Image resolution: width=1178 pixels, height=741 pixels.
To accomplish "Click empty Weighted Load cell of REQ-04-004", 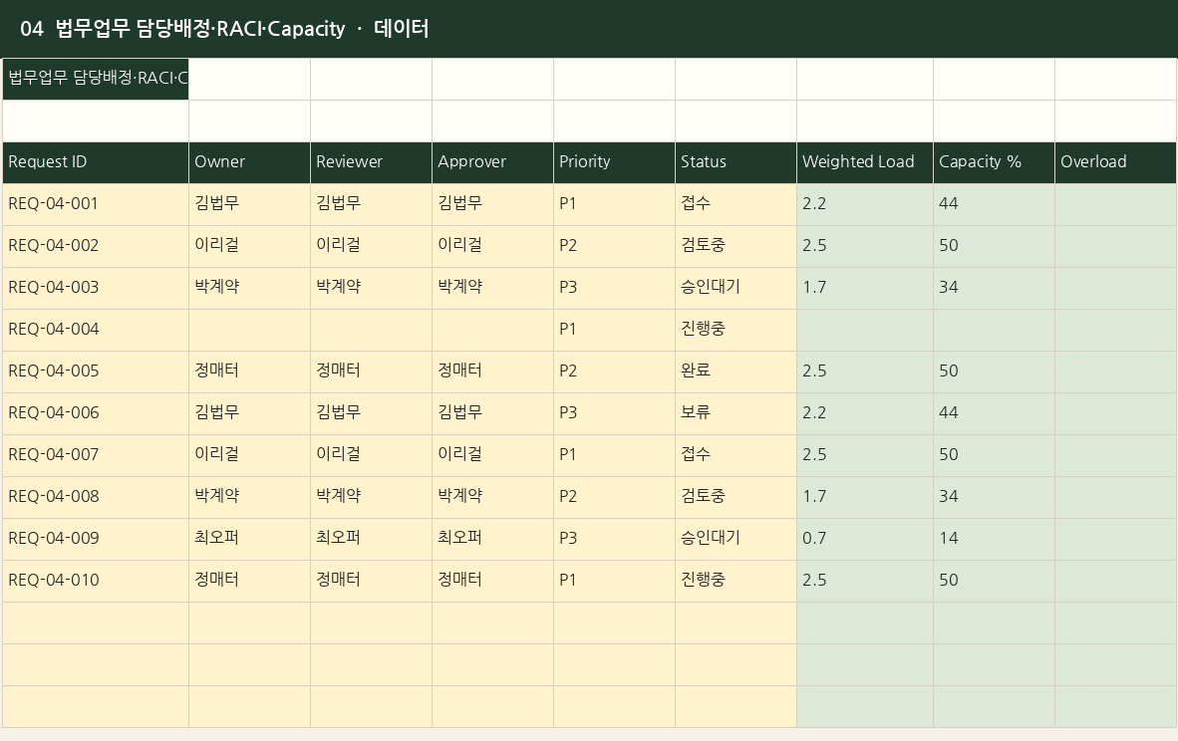I will point(865,331).
